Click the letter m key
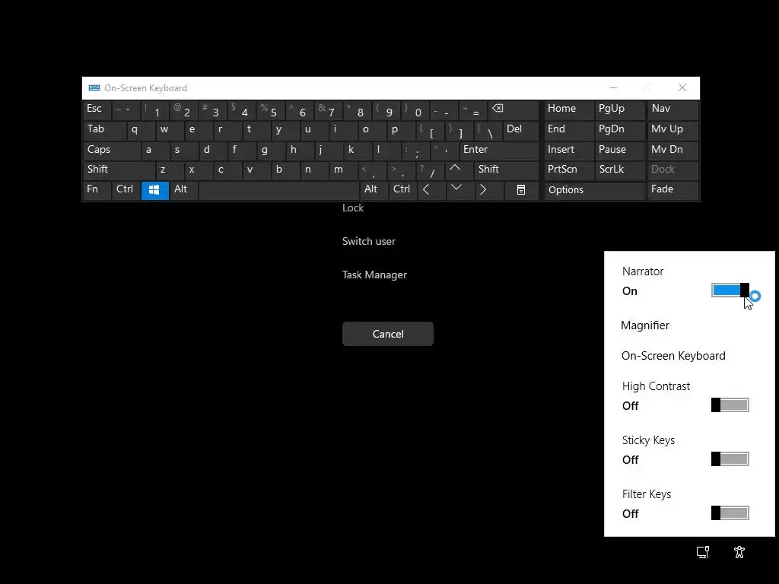779x584 pixels. point(343,170)
